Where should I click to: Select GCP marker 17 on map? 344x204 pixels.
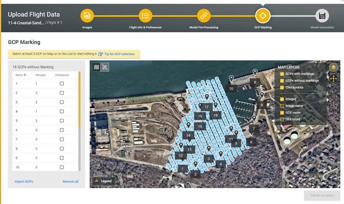[x=207, y=107]
